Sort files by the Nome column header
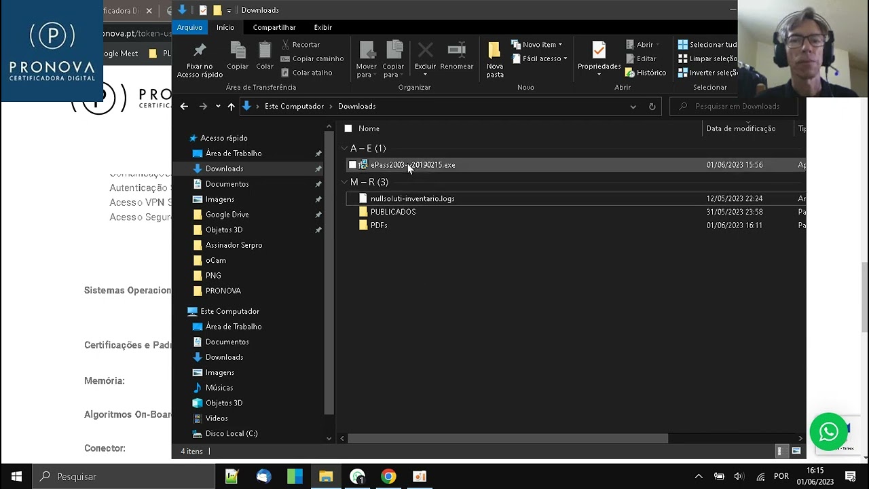 point(369,128)
